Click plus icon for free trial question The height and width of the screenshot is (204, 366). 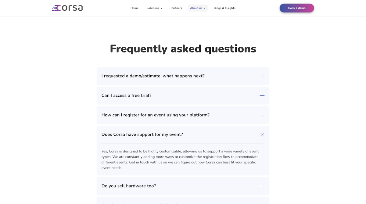pyautogui.click(x=262, y=95)
